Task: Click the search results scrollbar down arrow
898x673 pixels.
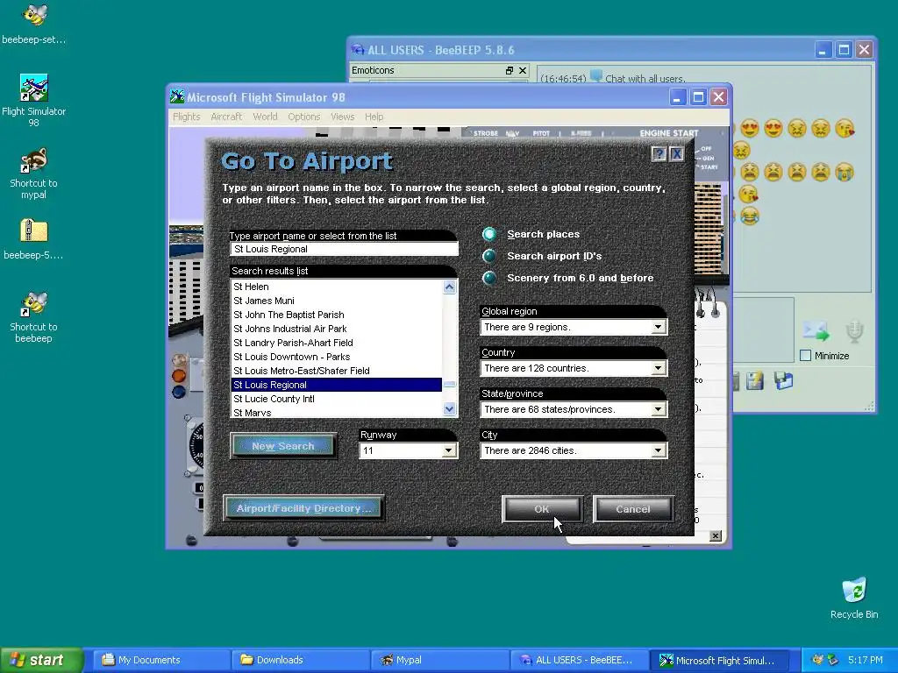Action: [450, 408]
